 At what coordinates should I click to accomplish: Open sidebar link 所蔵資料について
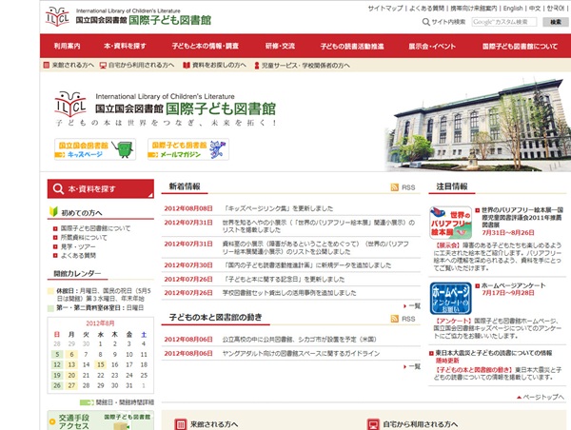[x=84, y=238]
